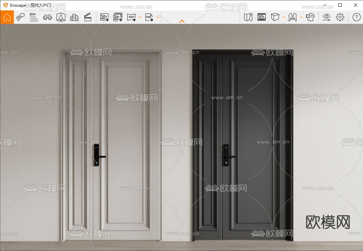Open visual settings eye icon
This screenshot has height=251, width=363.
pos(326,17)
